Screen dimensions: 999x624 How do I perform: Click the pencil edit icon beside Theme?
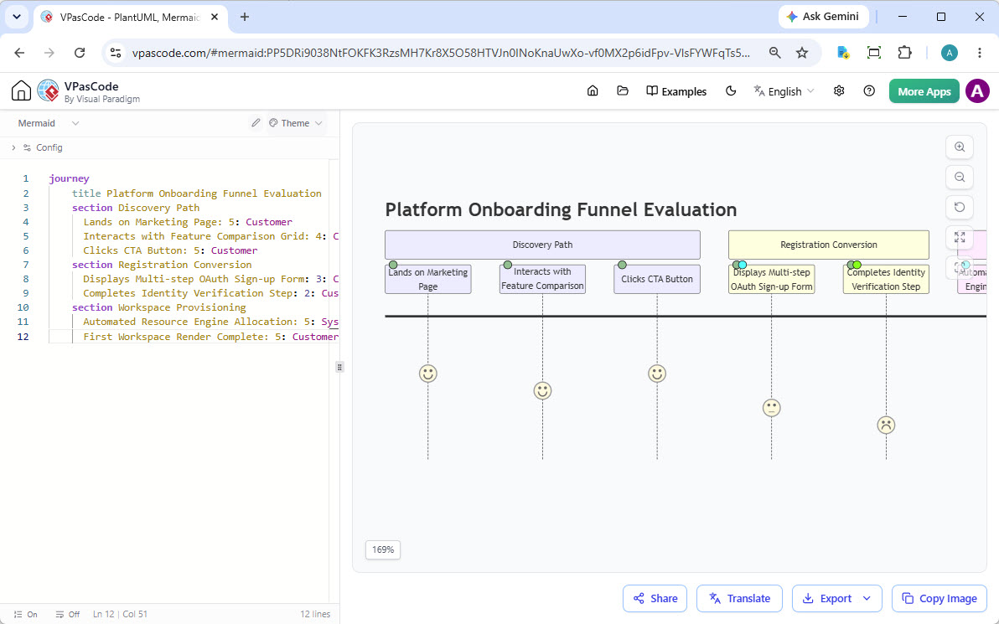(256, 123)
